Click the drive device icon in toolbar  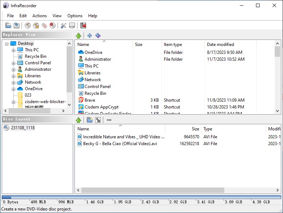point(72,26)
